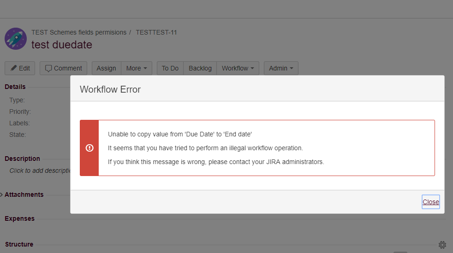Screen dimensions: 453x253
Task: Open the Workflow dropdown
Action: pyautogui.click(x=238, y=68)
